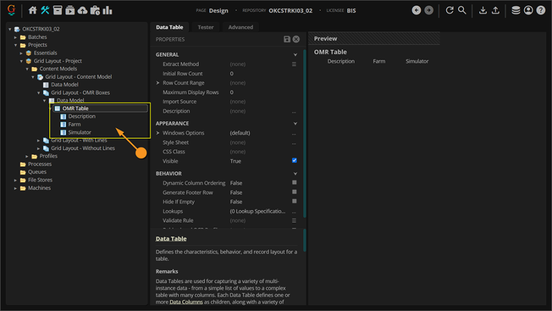Open the Home page icon
The width and height of the screenshot is (552, 311).
pyautogui.click(x=33, y=10)
